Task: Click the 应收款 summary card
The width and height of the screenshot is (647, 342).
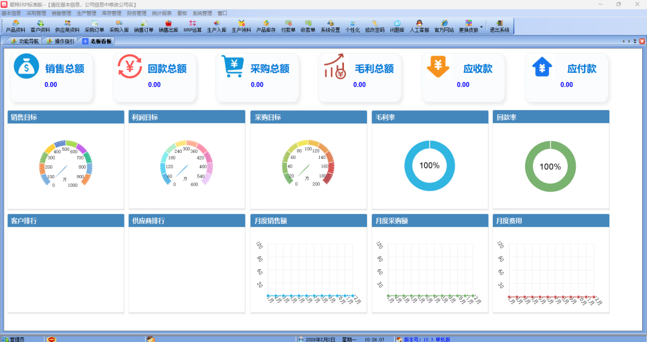Action: tap(463, 77)
